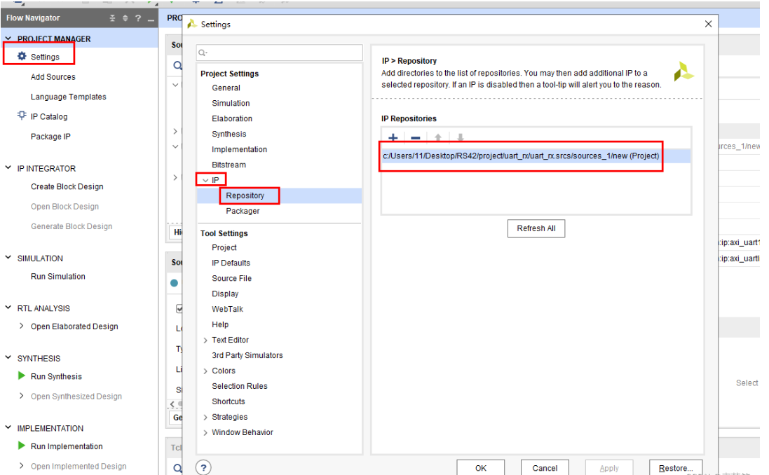Viewport: 769px width, 475px height.
Task: Expand the Colors tool settings node
Action: click(x=205, y=371)
